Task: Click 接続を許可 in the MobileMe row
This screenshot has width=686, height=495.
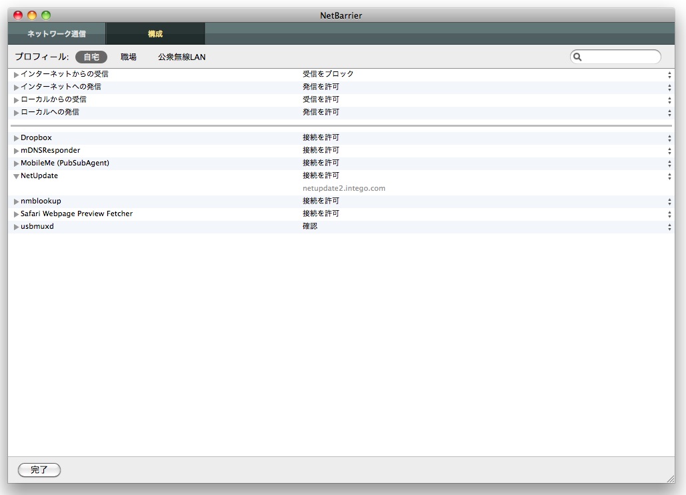Action: [321, 163]
